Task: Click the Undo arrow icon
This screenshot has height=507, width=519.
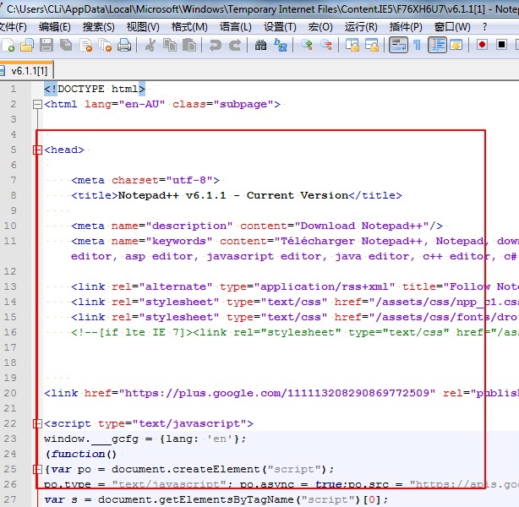Action: [216, 45]
